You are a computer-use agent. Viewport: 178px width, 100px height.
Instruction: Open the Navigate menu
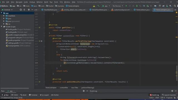(19, 2)
